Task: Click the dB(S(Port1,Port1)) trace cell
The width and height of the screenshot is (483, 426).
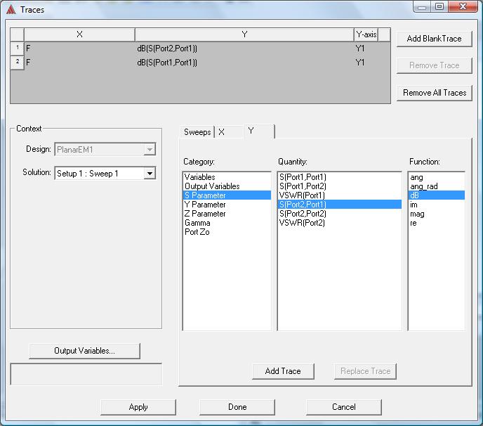Action: [x=244, y=63]
